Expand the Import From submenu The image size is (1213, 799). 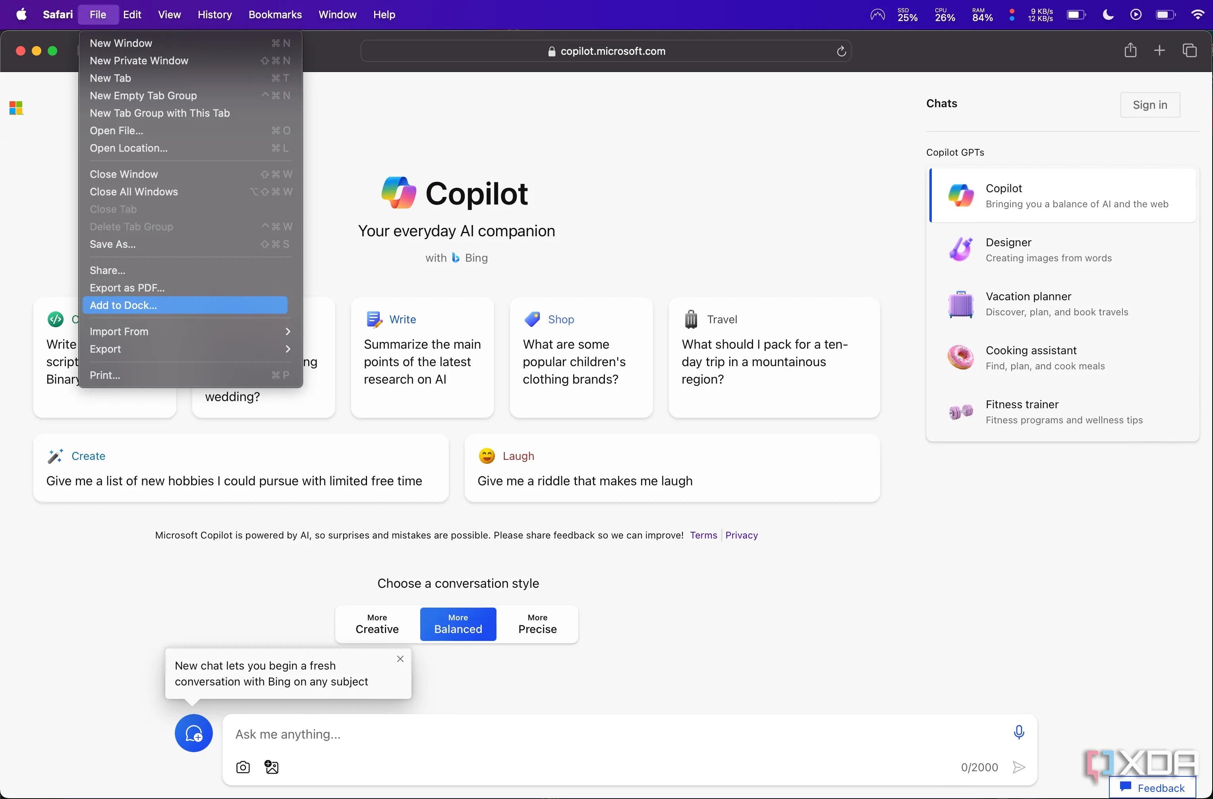click(191, 332)
